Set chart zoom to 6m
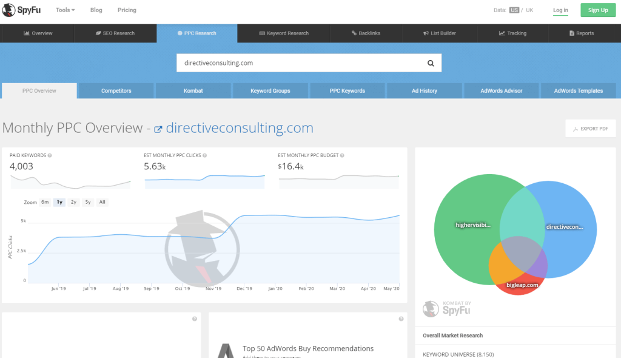The image size is (621, 358). tap(45, 202)
